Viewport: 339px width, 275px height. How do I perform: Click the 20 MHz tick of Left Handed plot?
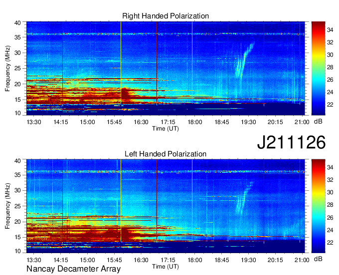pos(18,222)
